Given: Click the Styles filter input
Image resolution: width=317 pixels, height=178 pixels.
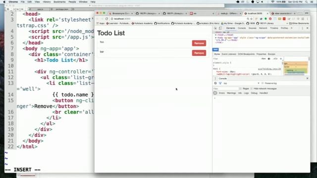Looking at the screenshot, I should 236,59.
